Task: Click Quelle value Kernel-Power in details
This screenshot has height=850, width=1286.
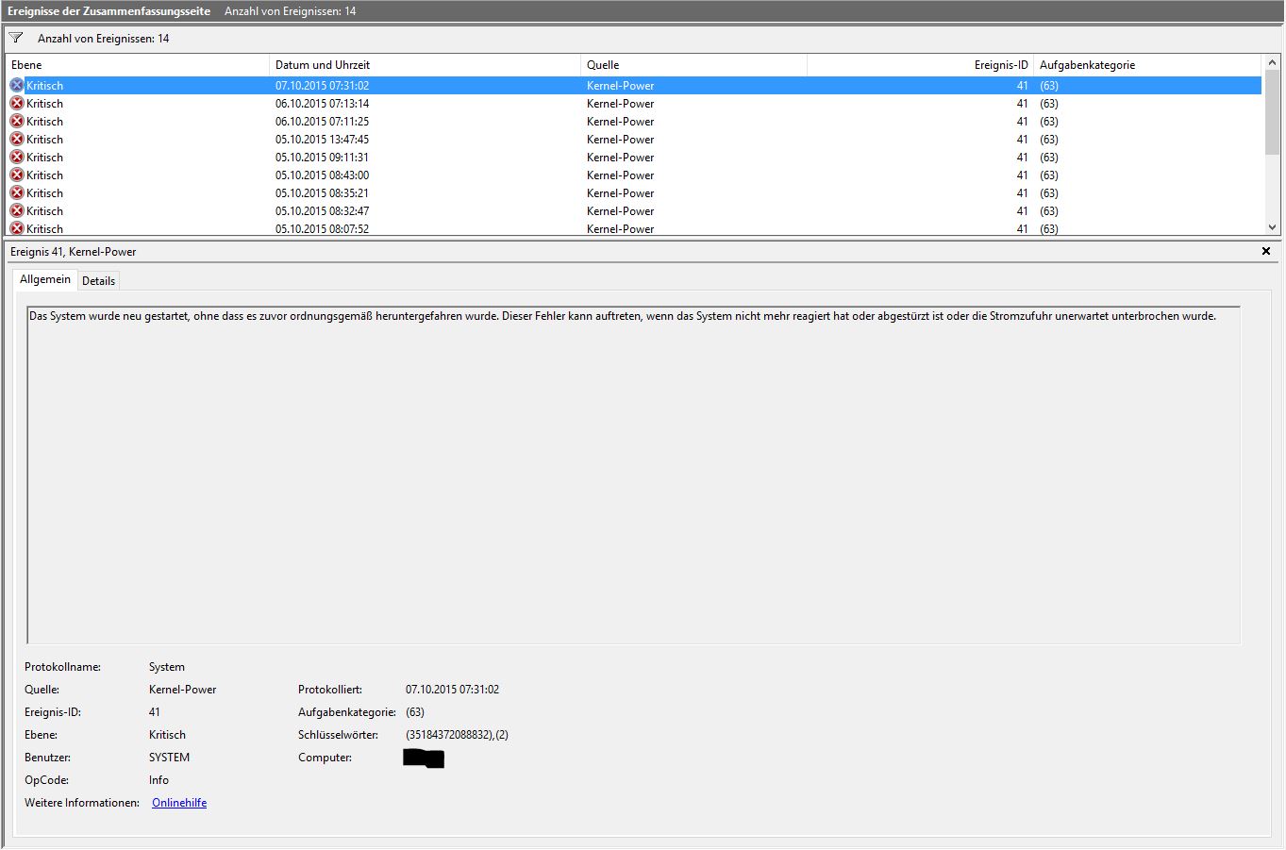Action: click(182, 690)
